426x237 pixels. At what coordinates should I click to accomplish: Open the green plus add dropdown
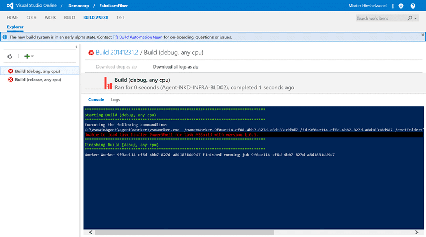point(29,56)
